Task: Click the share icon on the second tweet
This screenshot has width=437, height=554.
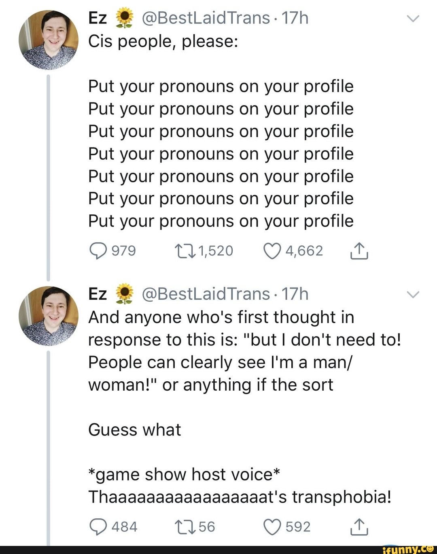Action: [x=360, y=526]
